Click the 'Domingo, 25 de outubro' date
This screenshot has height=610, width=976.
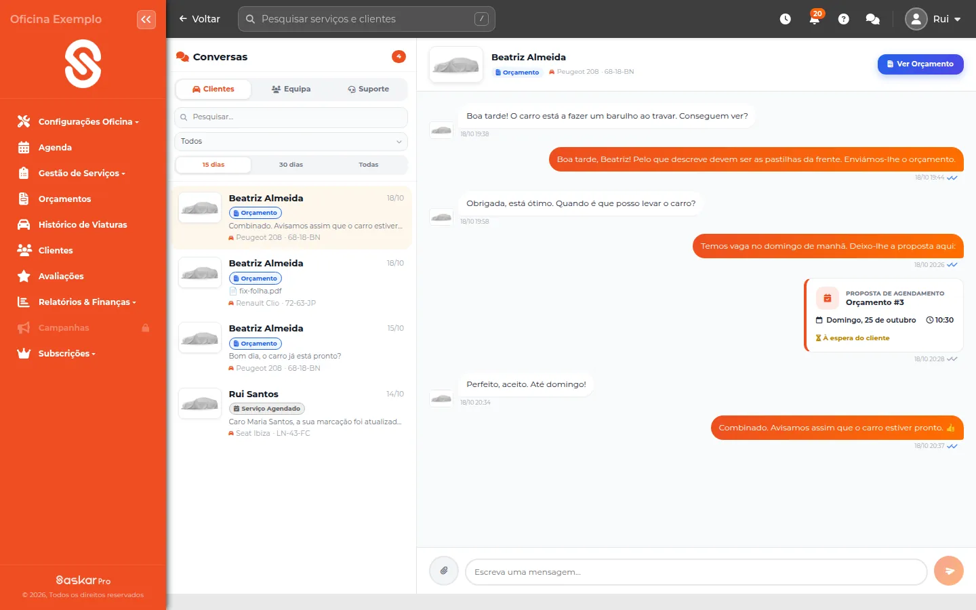(871, 320)
